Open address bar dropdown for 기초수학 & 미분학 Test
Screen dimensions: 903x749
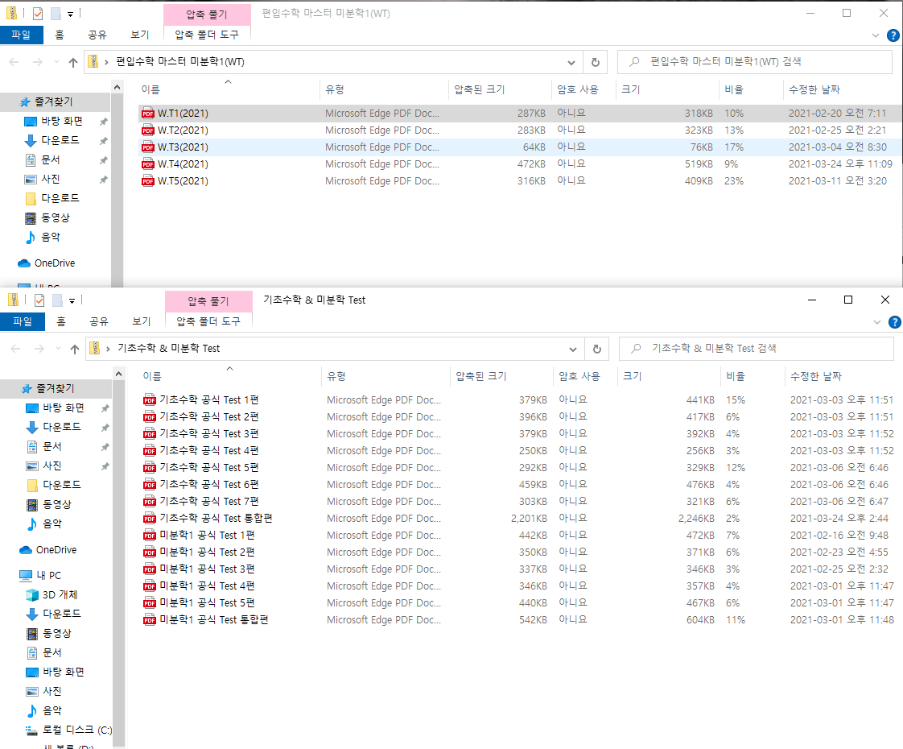coord(573,349)
